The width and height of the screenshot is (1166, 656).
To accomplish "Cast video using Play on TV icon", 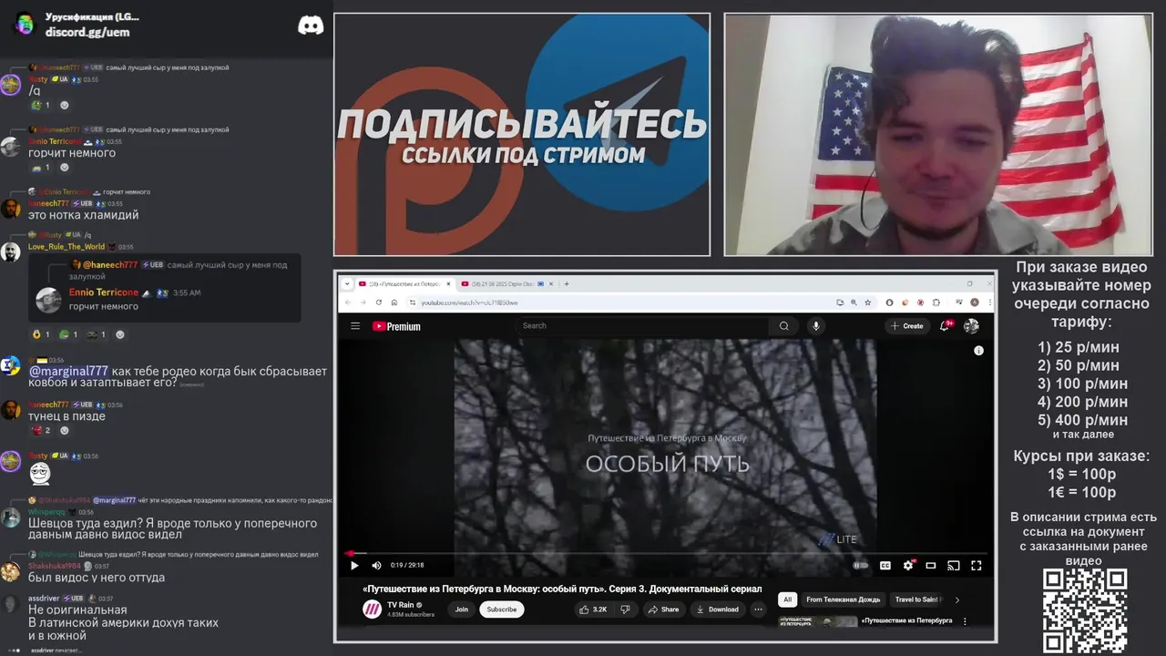I will (954, 566).
